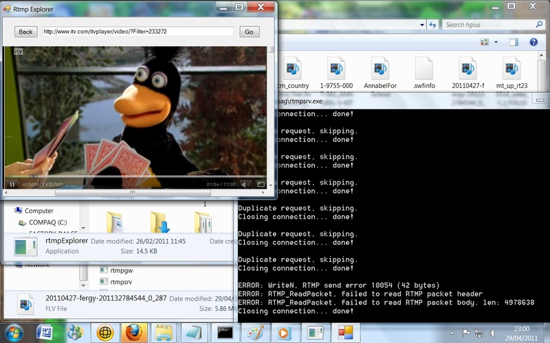Click the horizontal scrollbar in Rtmp Explorer
This screenshot has height=343, width=550.
tap(133, 193)
